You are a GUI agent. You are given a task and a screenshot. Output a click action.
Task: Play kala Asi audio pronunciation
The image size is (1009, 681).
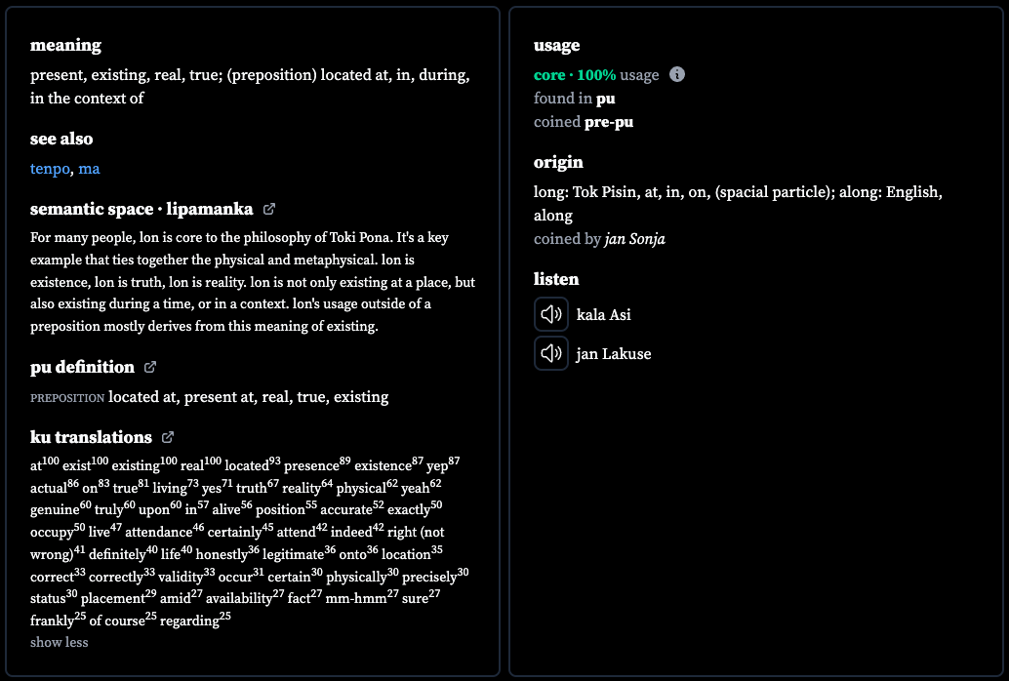pyautogui.click(x=550, y=314)
